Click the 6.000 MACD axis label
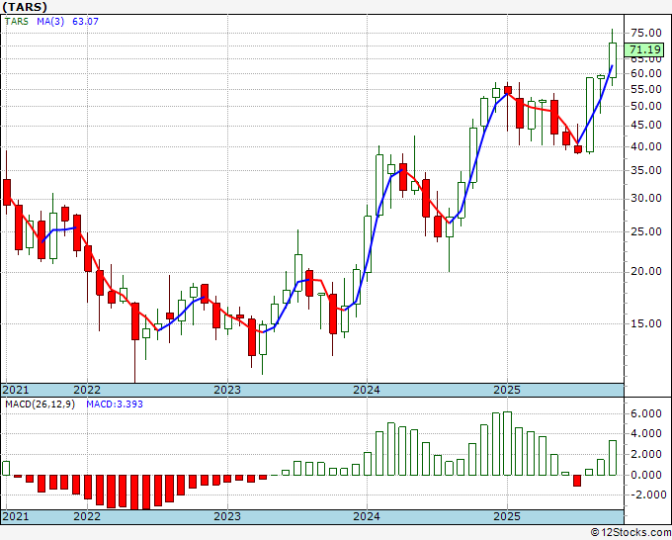The image size is (672, 540). coord(646,413)
